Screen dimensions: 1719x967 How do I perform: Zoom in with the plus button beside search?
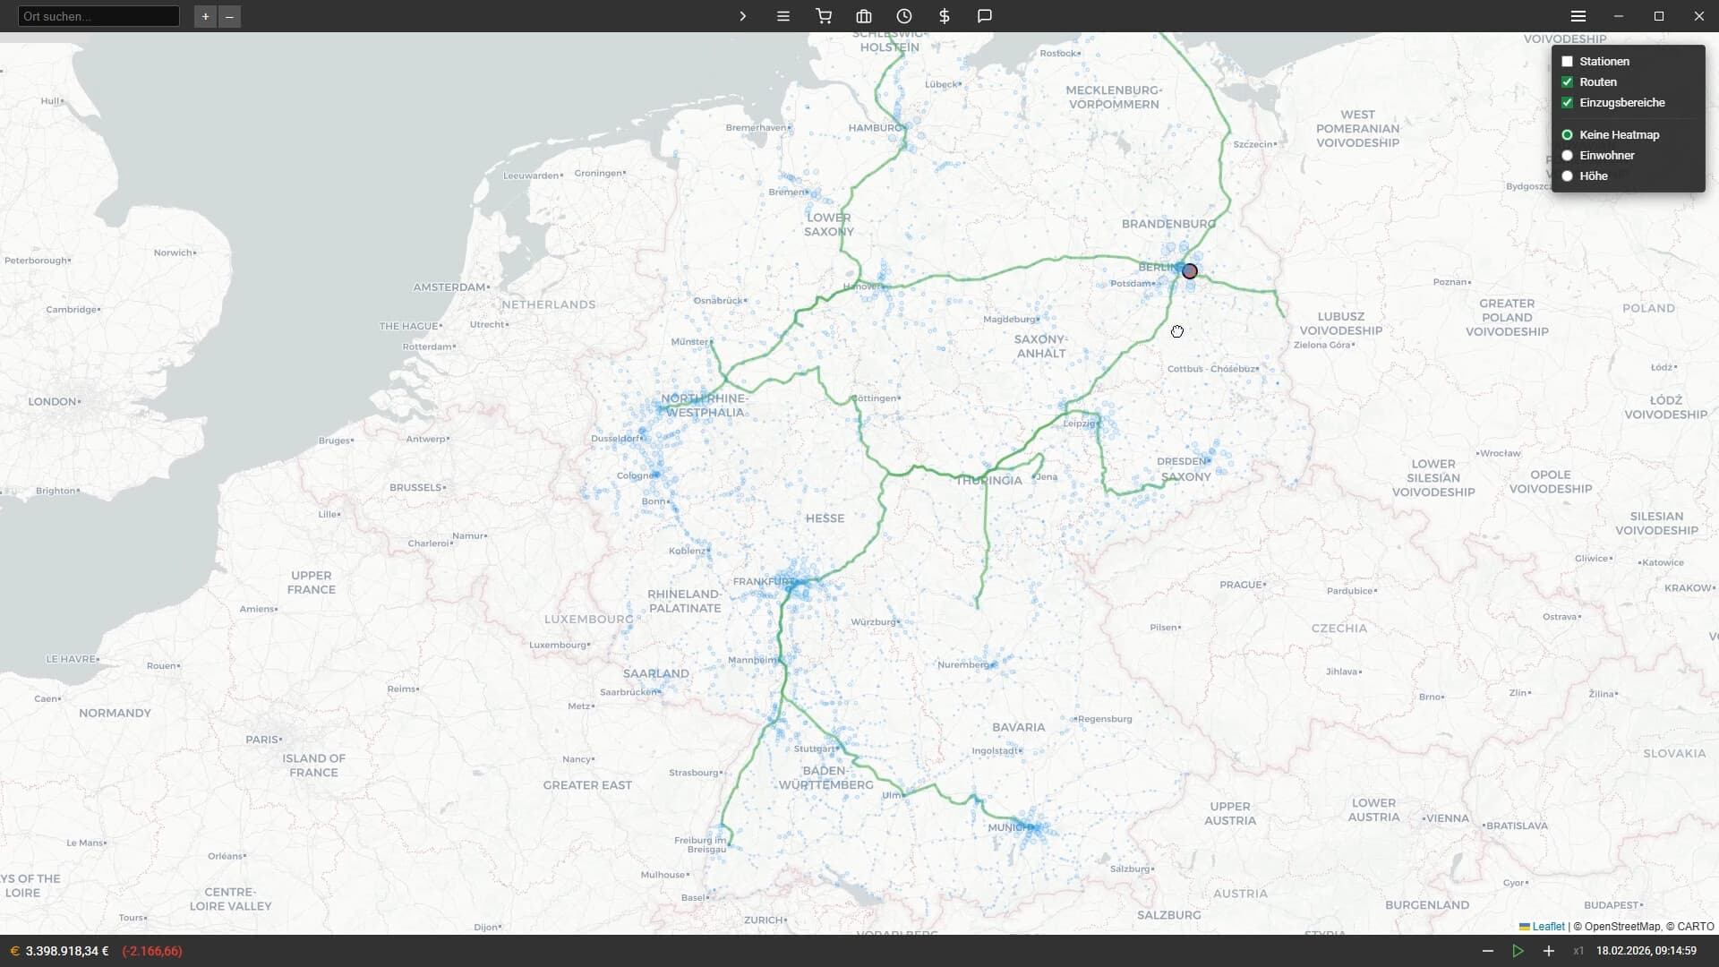[205, 16]
